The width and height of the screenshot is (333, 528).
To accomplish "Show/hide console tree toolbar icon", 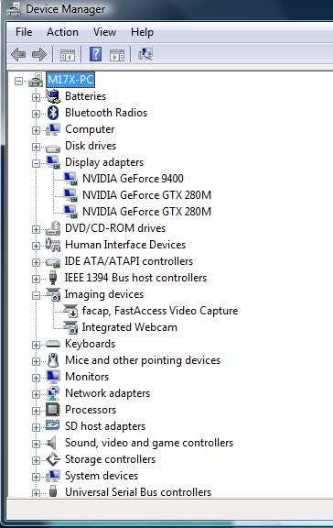I will pyautogui.click(x=68, y=55).
